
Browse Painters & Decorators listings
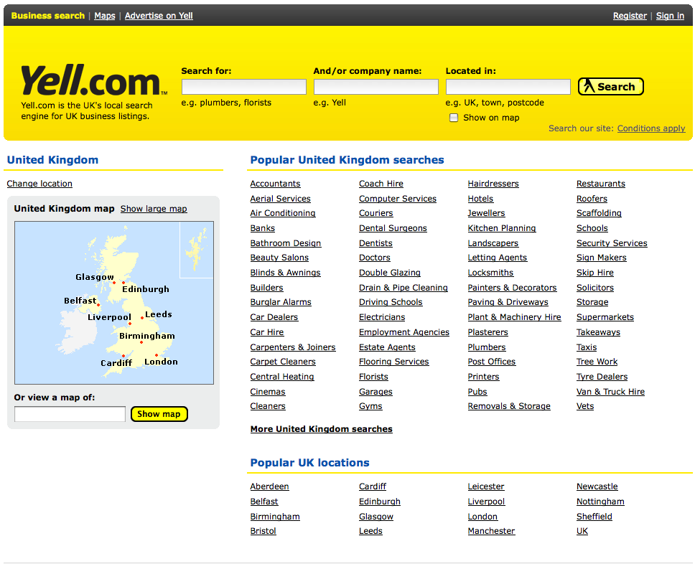point(512,288)
